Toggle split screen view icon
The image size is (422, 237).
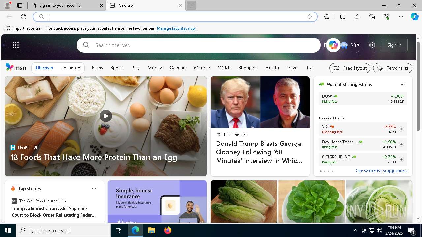point(343,17)
